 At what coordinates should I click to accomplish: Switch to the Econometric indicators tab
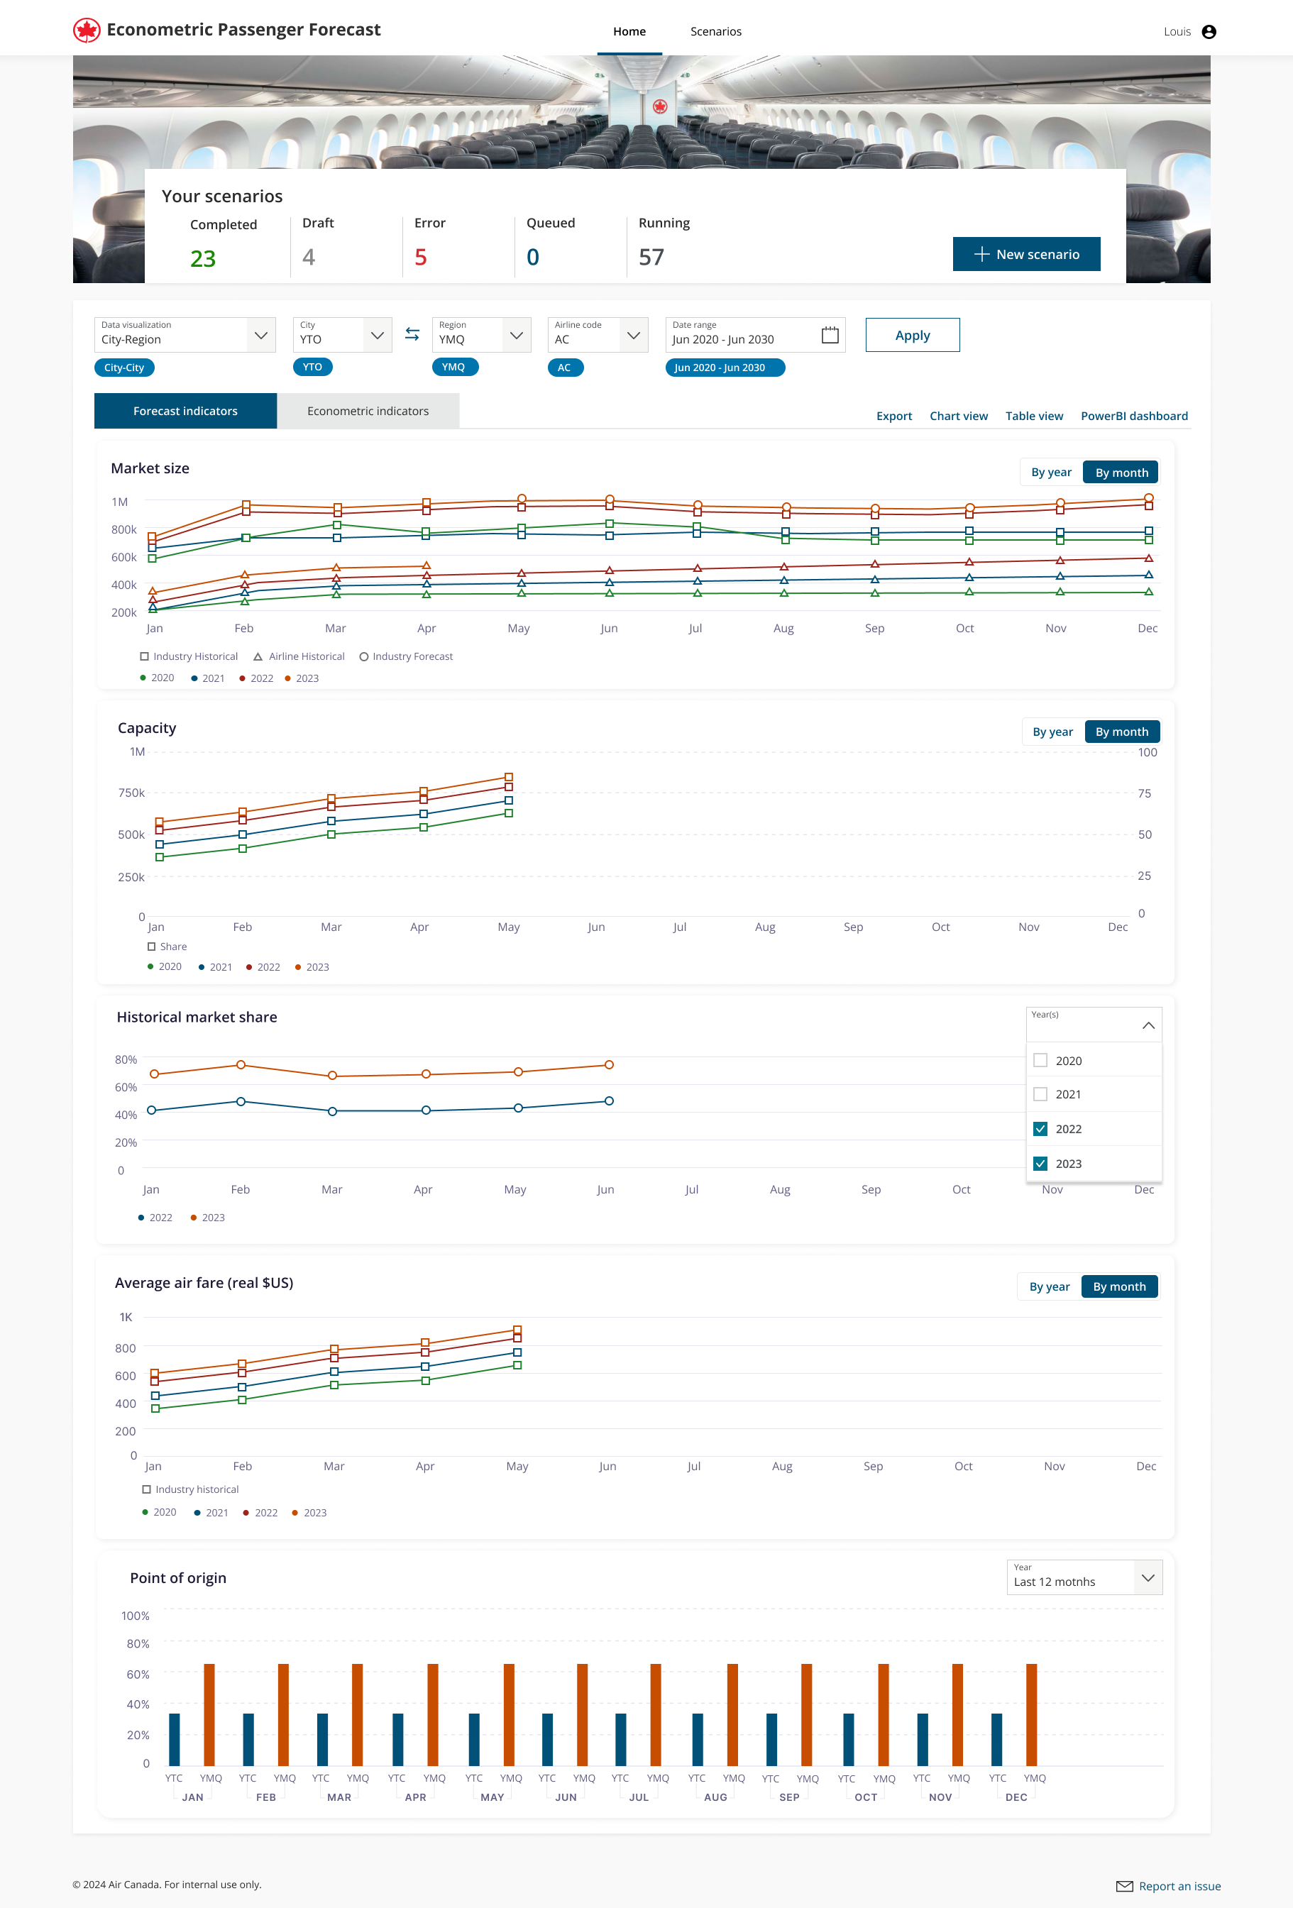(x=368, y=411)
